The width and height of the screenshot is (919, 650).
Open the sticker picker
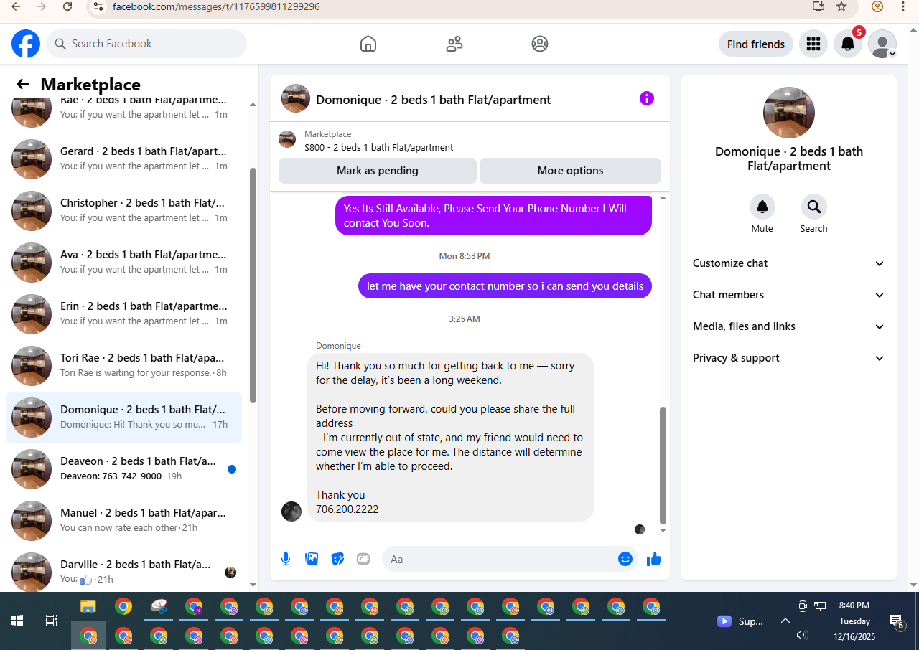coord(337,559)
